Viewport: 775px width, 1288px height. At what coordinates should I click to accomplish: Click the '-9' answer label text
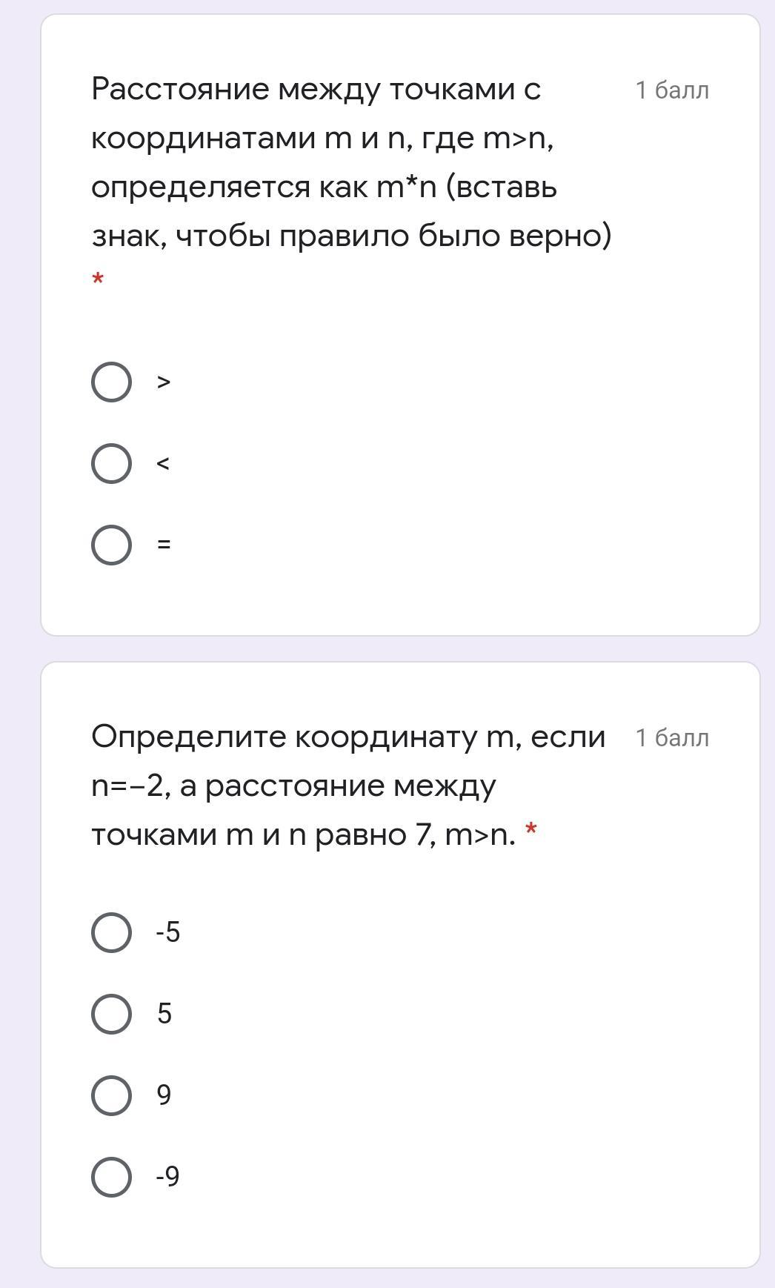(168, 1177)
